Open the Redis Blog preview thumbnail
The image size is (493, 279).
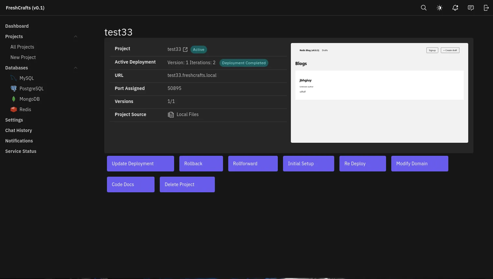(379, 93)
